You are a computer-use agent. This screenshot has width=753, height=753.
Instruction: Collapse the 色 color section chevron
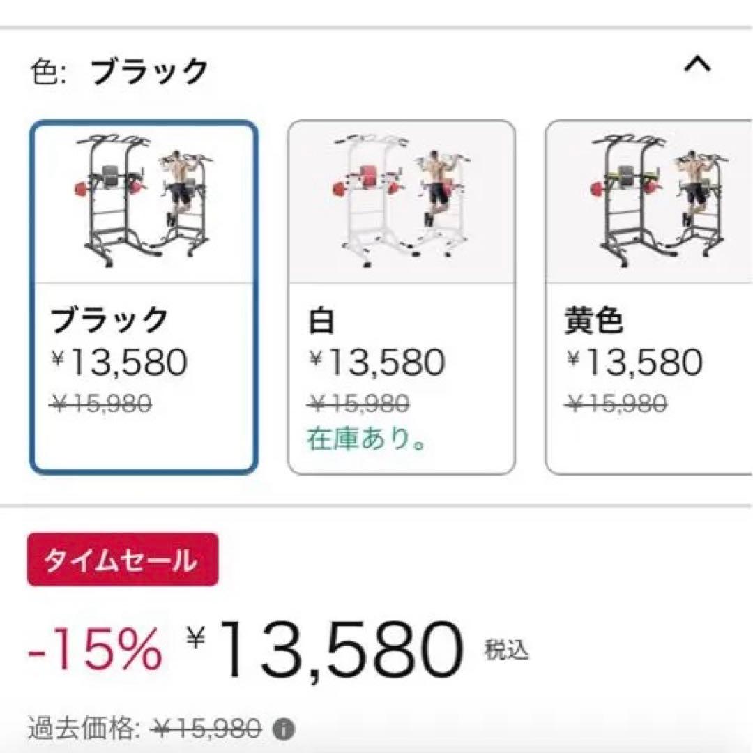(697, 66)
